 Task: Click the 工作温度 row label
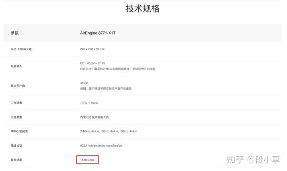[x=16, y=103]
